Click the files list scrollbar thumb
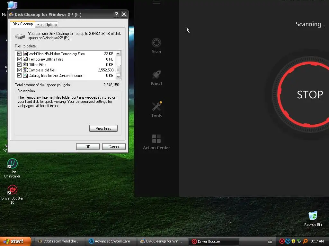The height and width of the screenshot is (246, 329). 118,70
